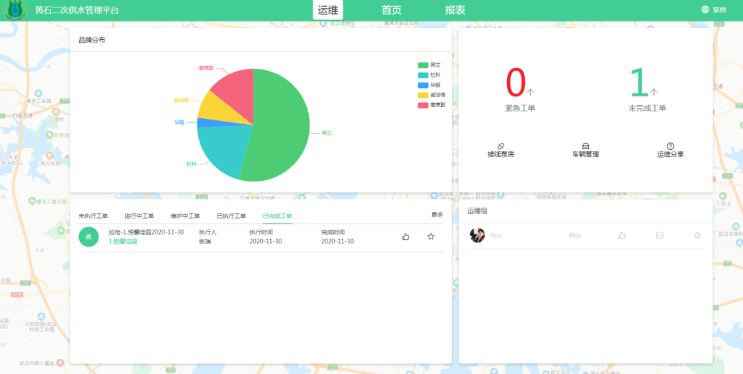
Task: Star 马力 in the 运维组 list
Action: [697, 235]
